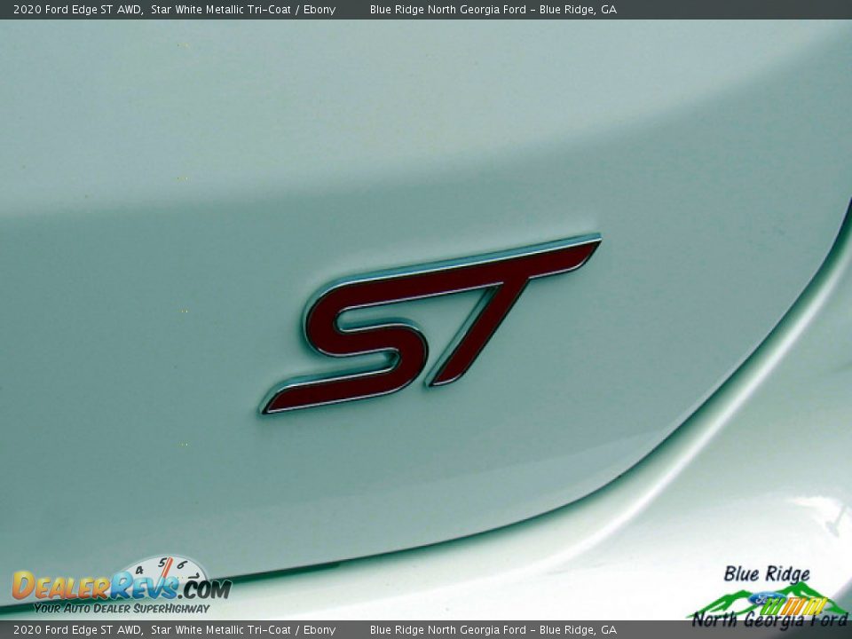Image resolution: width=852 pixels, height=639 pixels.
Task: Select bottom "2020 Ford Edge ST AWD" caption
Action: [x=77, y=630]
